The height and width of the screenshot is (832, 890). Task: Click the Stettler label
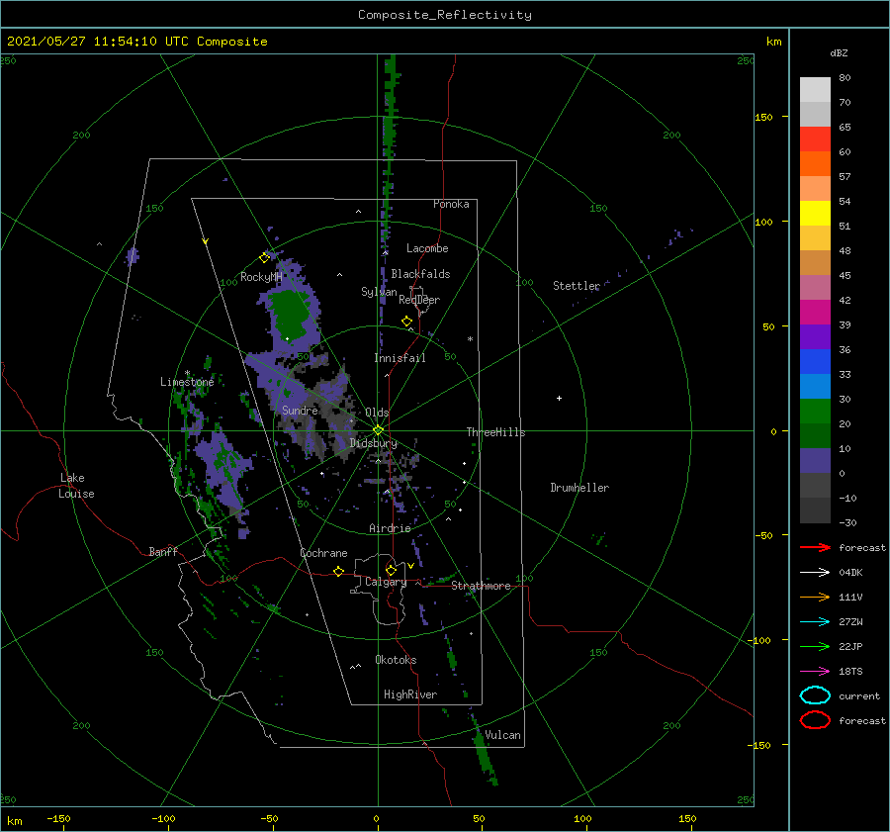point(577,286)
